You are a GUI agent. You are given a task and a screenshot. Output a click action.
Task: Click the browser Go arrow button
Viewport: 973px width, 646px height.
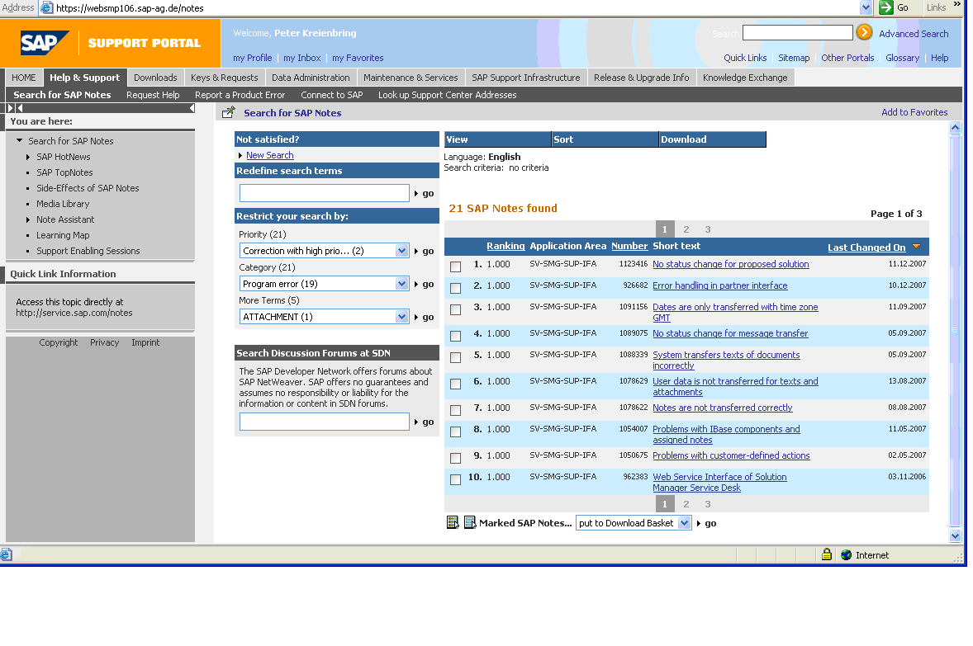[886, 7]
